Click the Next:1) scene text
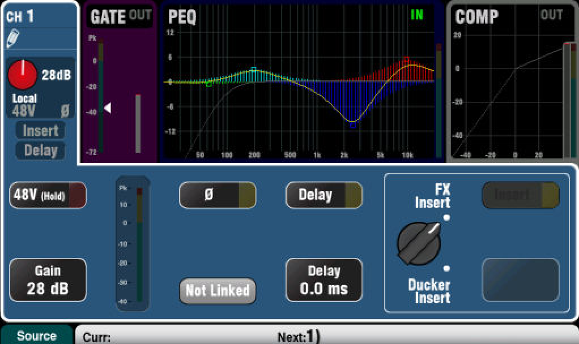This screenshot has width=579, height=344. (299, 336)
